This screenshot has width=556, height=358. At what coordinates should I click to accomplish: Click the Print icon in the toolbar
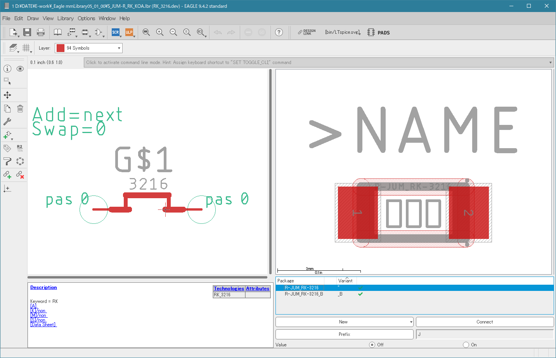pyautogui.click(x=40, y=32)
